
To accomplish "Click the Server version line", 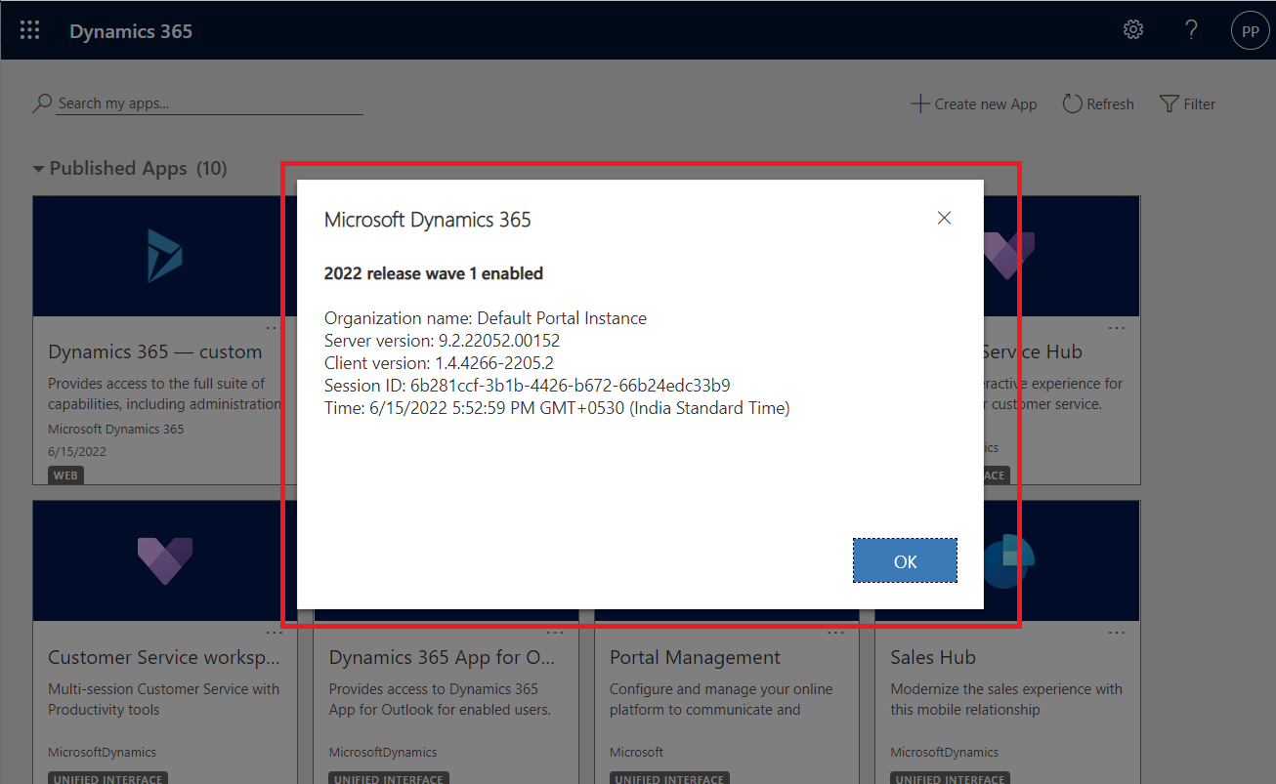I will (442, 340).
